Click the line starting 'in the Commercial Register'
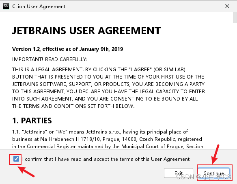This screenshot has width=237, height=184. click(108, 147)
